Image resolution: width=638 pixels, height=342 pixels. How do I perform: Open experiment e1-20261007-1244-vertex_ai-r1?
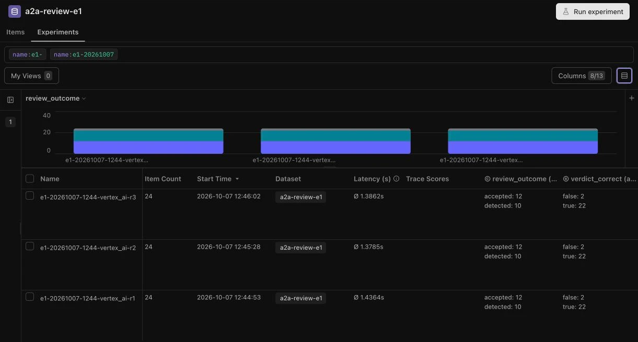click(88, 298)
